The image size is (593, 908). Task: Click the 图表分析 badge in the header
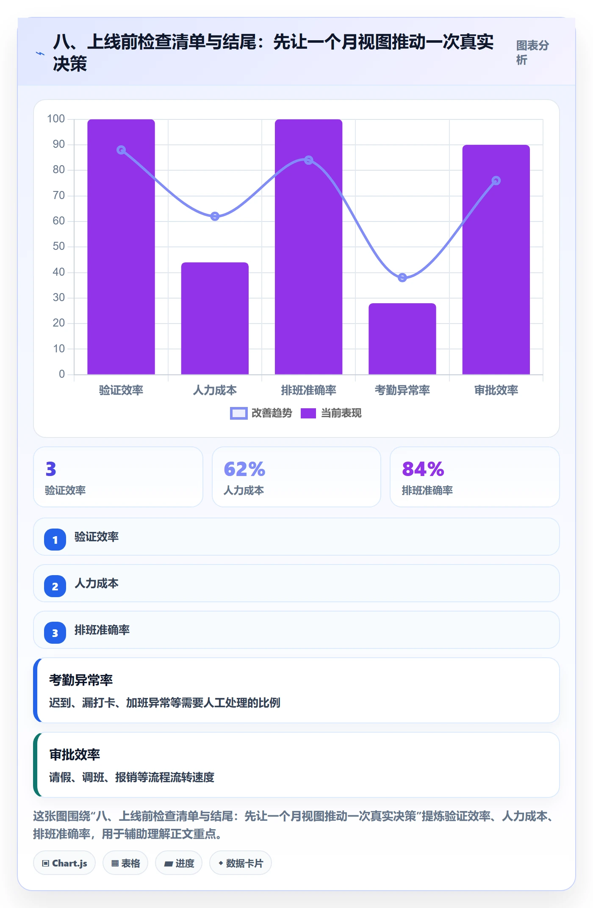coord(532,53)
